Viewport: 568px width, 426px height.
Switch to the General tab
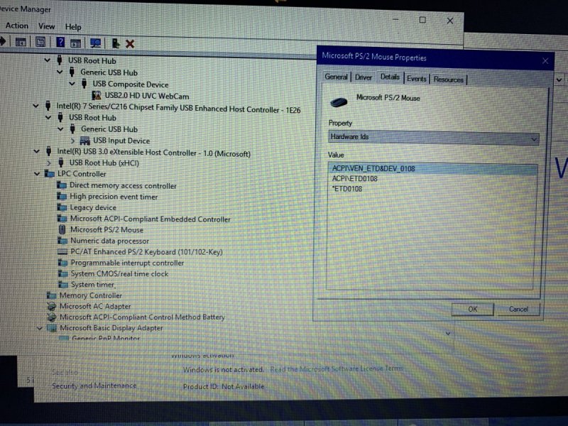[x=336, y=77]
